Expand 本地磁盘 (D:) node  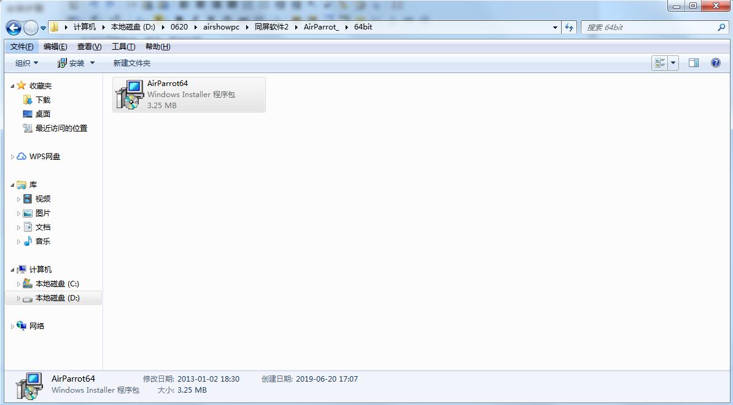18,298
